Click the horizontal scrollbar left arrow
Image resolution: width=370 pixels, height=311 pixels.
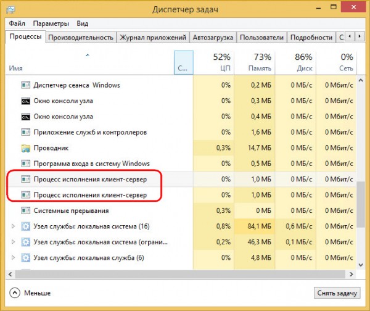[10, 275]
